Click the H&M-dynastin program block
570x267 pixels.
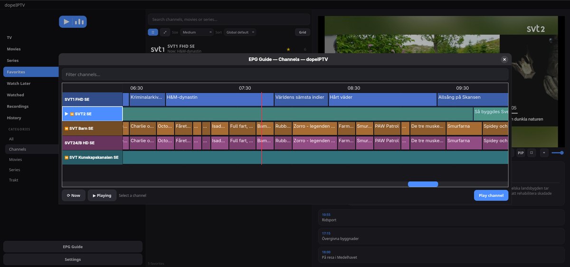point(219,99)
